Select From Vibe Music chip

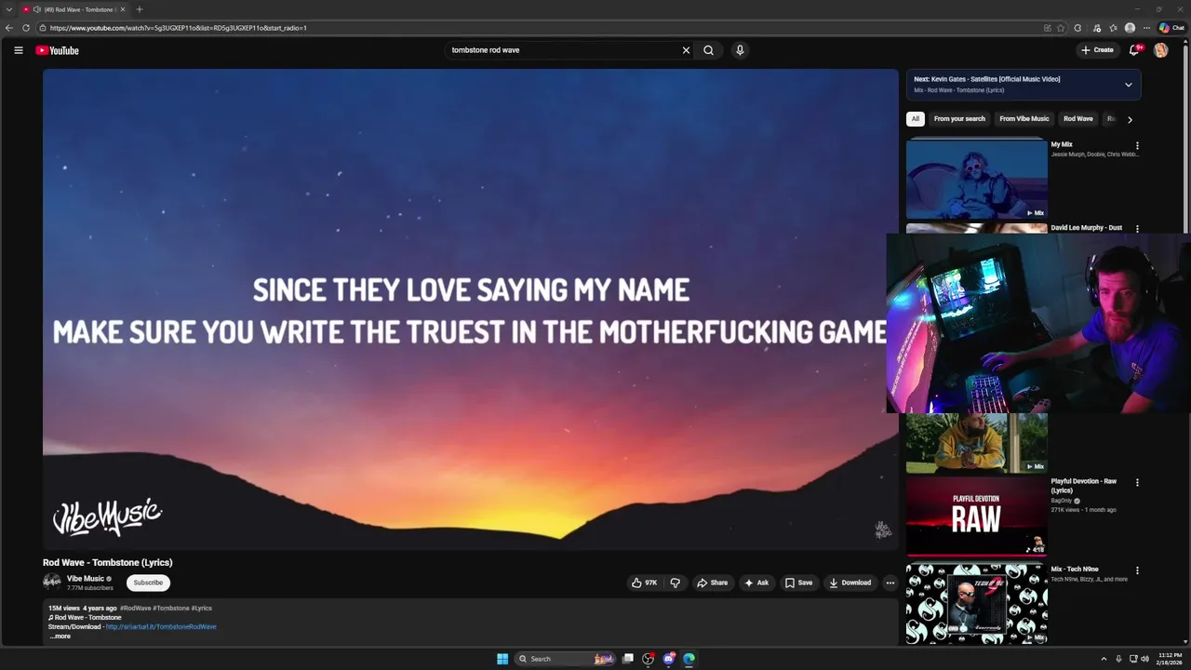1024,119
